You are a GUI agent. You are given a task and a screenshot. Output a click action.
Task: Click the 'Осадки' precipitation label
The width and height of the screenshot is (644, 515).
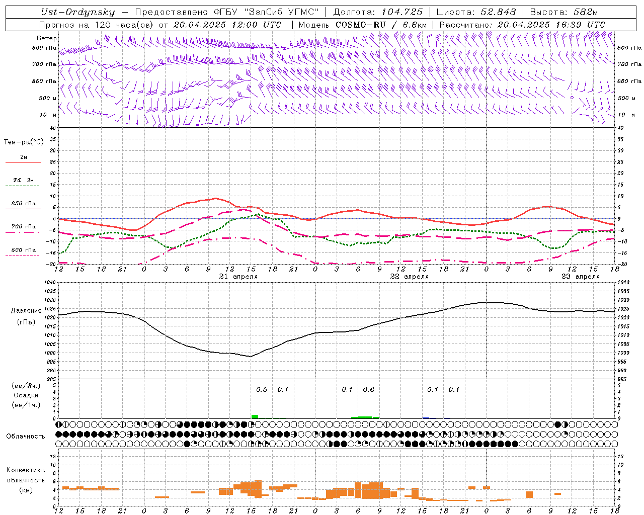[x=26, y=395]
